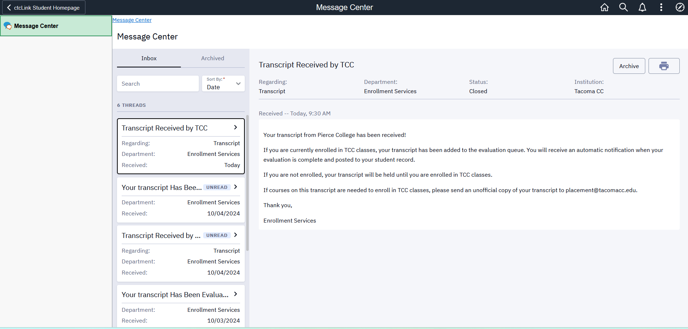Expand unread Your transcript Has Bee... thread chevron
Viewport: 688px width, 329px height.
click(x=235, y=187)
